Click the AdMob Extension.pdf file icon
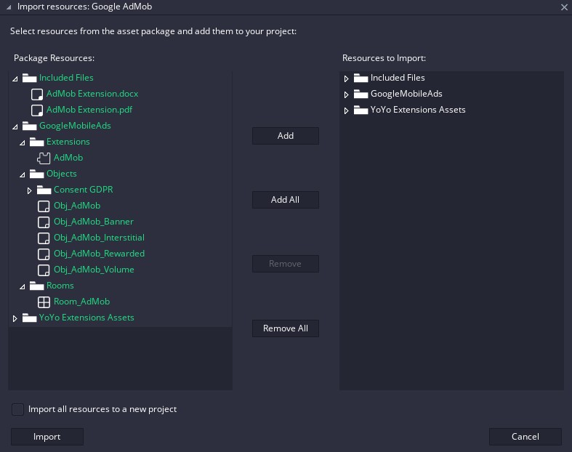The image size is (572, 452). [37, 110]
